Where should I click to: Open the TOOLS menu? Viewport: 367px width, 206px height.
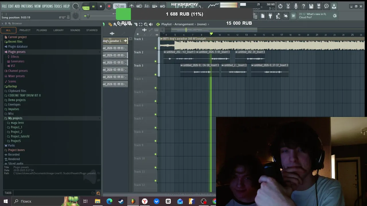pyautogui.click(x=58, y=6)
